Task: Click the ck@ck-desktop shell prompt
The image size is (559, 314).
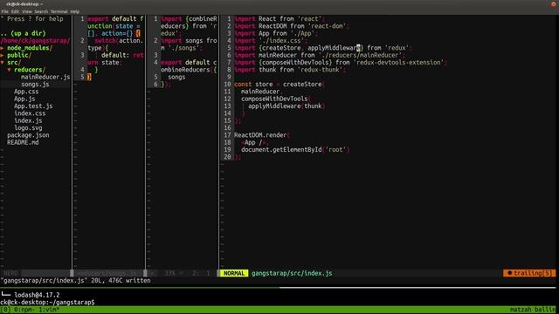Action: click(x=47, y=303)
